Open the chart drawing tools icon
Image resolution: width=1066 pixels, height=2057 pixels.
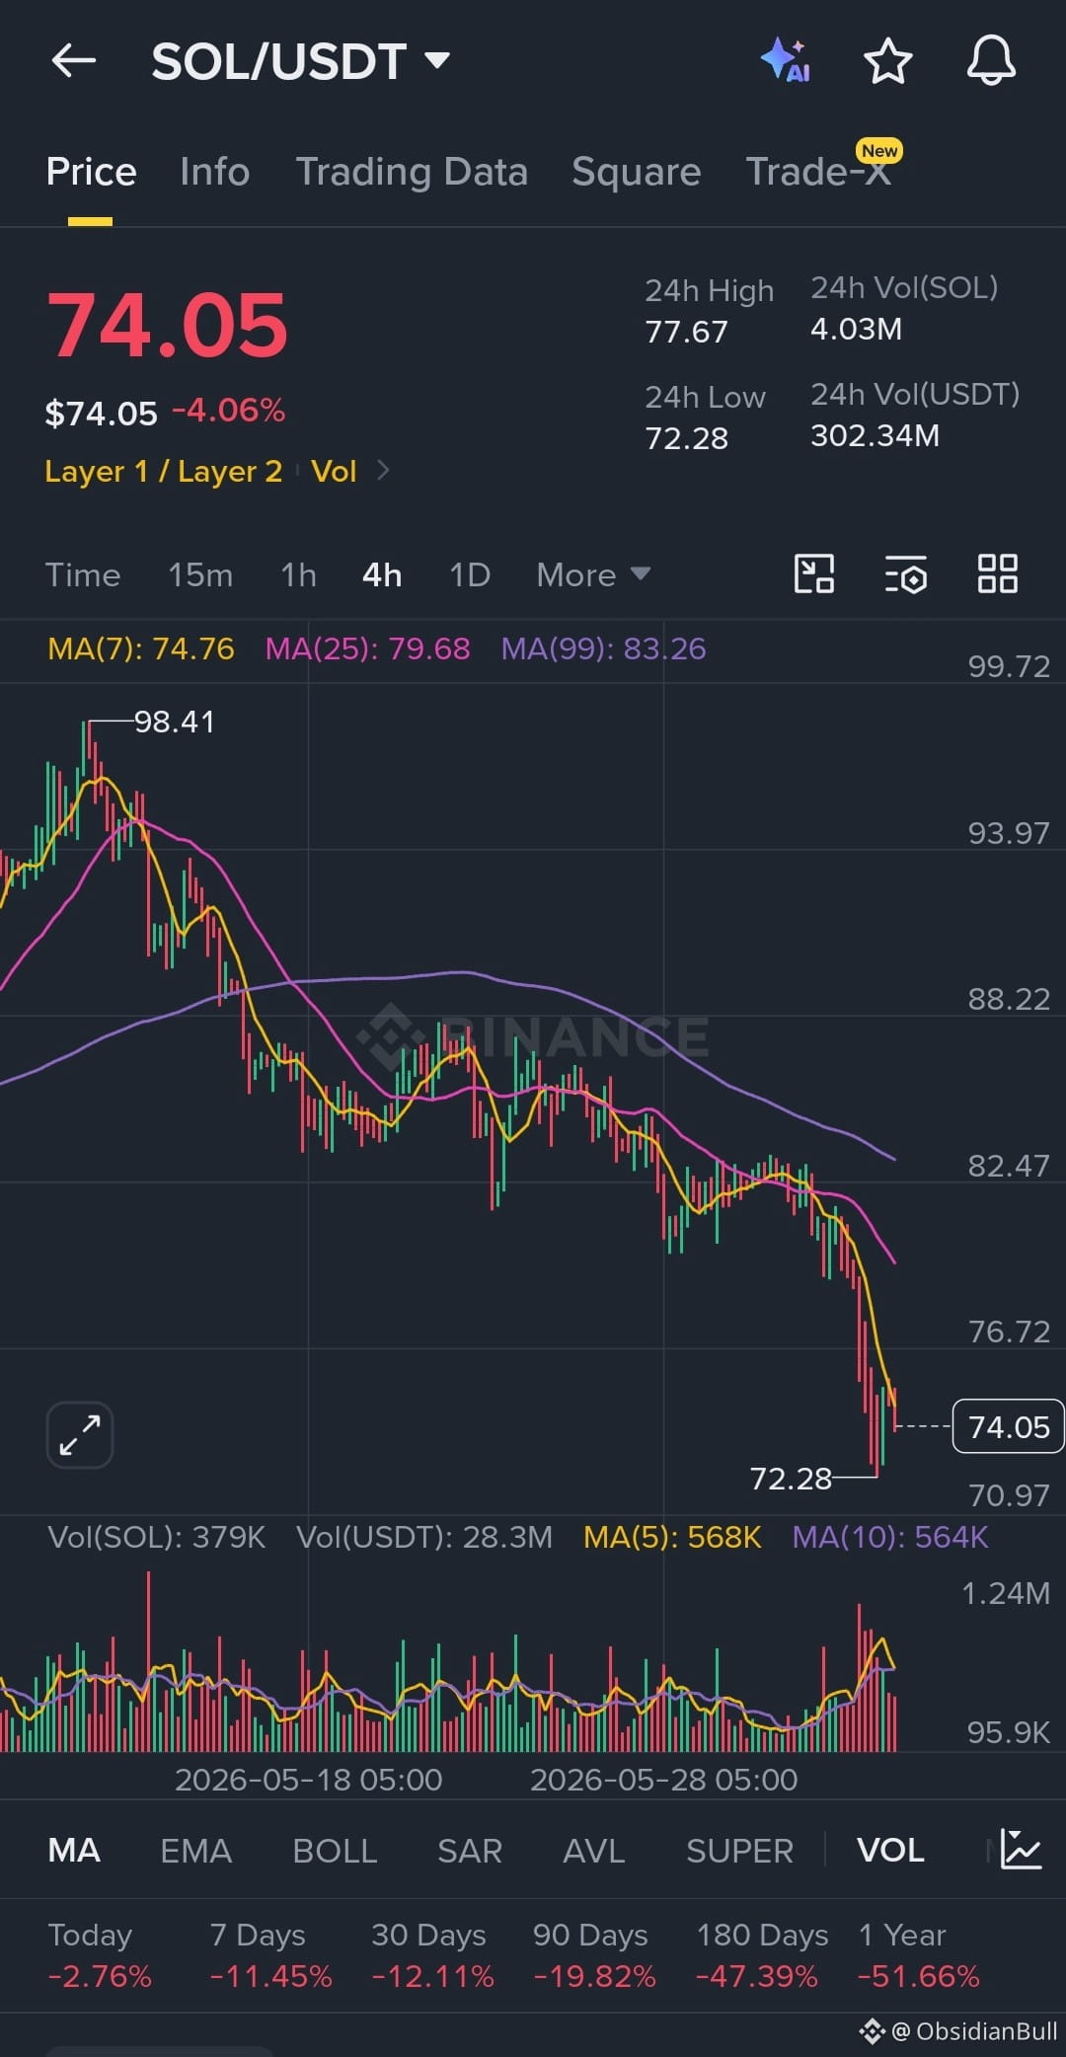(814, 573)
